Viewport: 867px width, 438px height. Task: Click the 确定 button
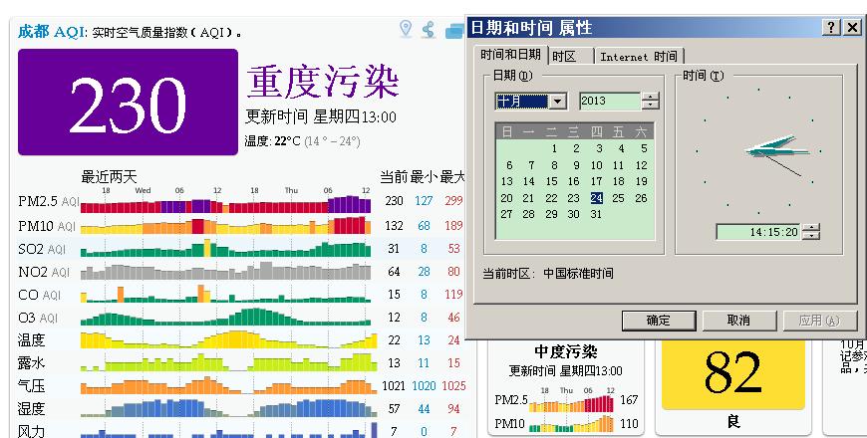(x=659, y=321)
